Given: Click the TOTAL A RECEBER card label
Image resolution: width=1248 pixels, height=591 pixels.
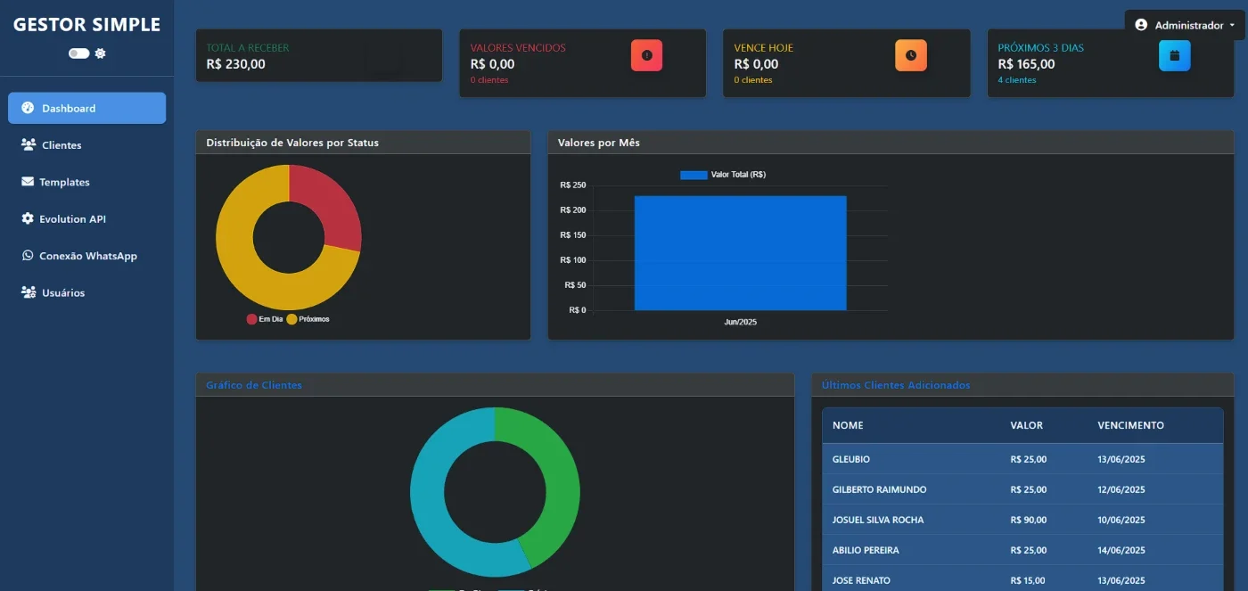Looking at the screenshot, I should click(x=248, y=48).
